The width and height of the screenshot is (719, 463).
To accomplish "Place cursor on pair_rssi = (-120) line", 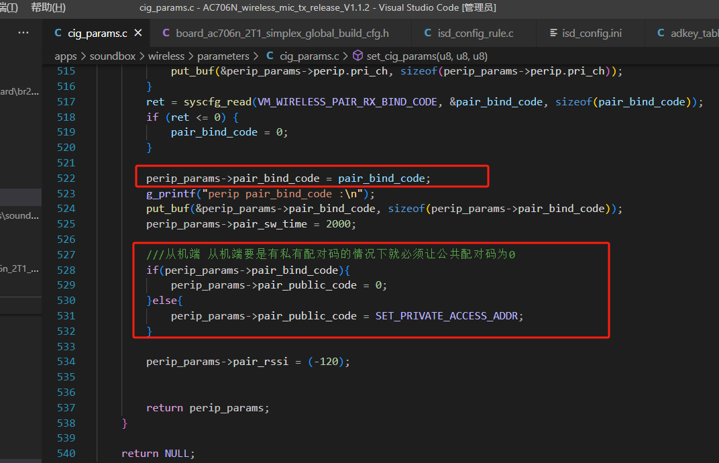I will [248, 362].
